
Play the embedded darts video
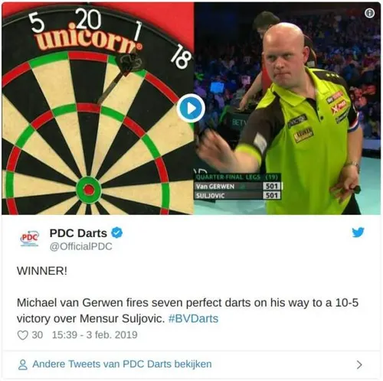(x=191, y=108)
